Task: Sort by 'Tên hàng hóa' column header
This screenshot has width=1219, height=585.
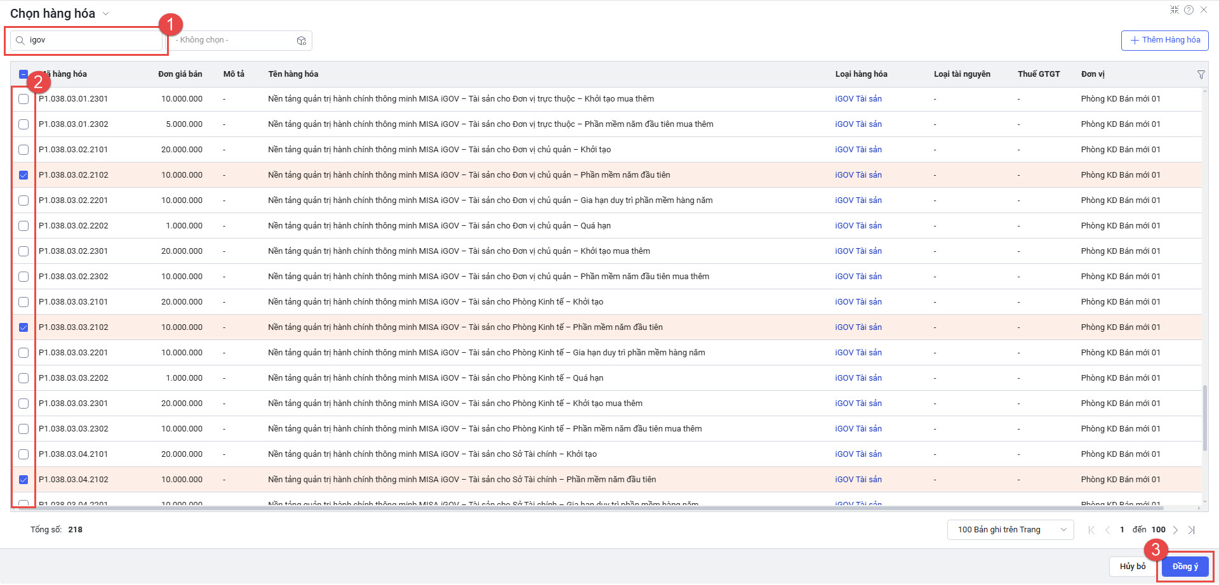Action: pos(293,74)
